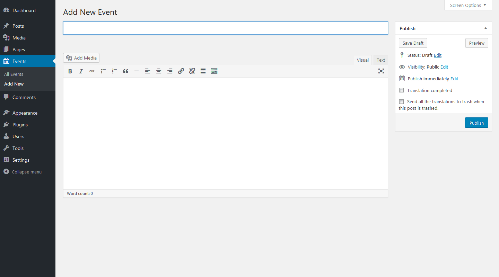Image resolution: width=499 pixels, height=277 pixels.
Task: Check the Translation completed box
Action: coord(402,90)
